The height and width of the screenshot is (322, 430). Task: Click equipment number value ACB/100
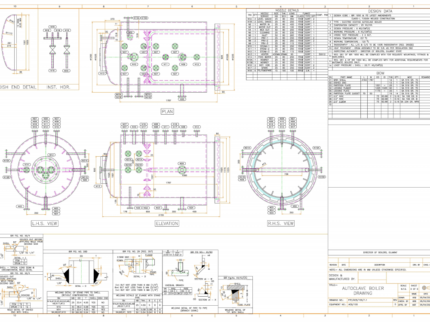click(353, 304)
